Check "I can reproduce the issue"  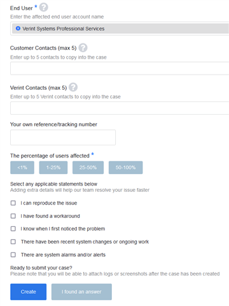click(13, 203)
